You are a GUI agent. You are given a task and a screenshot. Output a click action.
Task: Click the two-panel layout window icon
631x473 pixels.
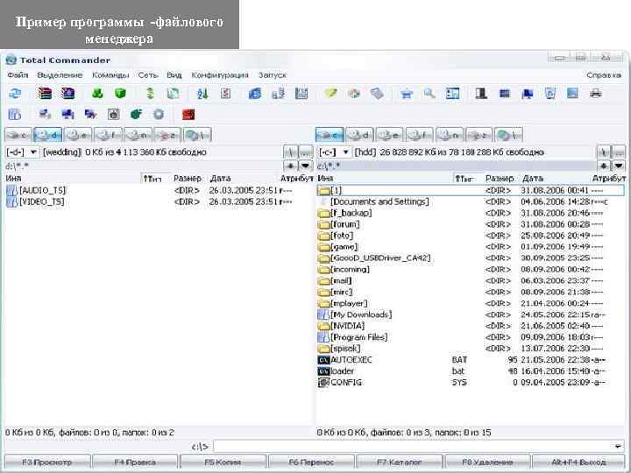tap(453, 94)
